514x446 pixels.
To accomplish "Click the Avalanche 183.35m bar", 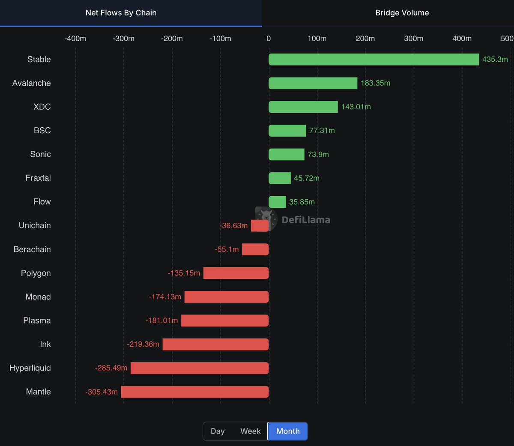I will tap(313, 83).
